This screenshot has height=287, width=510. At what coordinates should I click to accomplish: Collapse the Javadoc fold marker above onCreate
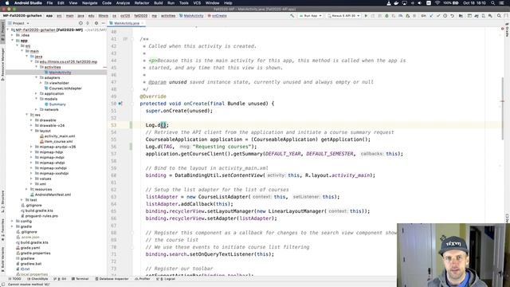point(132,39)
